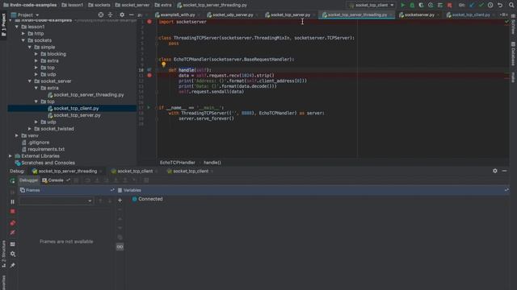
Task: Click handle() breadcrumb
Action: 212,163
